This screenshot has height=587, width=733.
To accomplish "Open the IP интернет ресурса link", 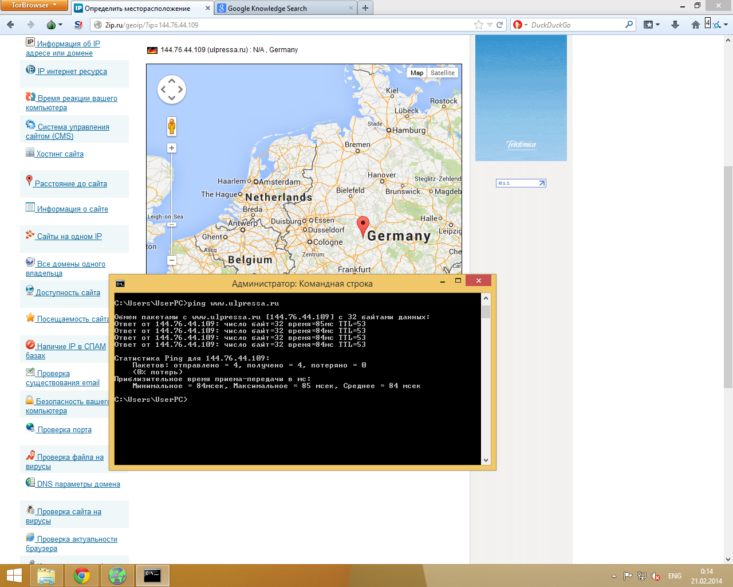I will (x=72, y=71).
